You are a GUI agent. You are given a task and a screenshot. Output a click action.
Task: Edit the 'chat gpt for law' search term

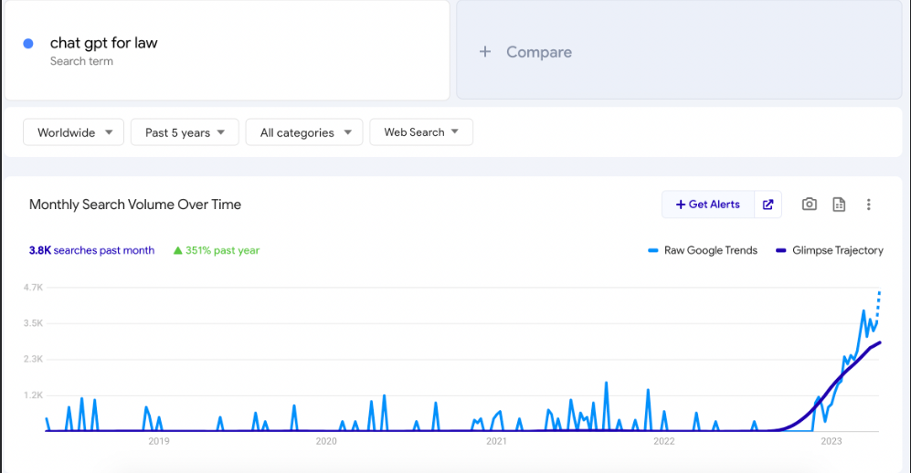(103, 43)
